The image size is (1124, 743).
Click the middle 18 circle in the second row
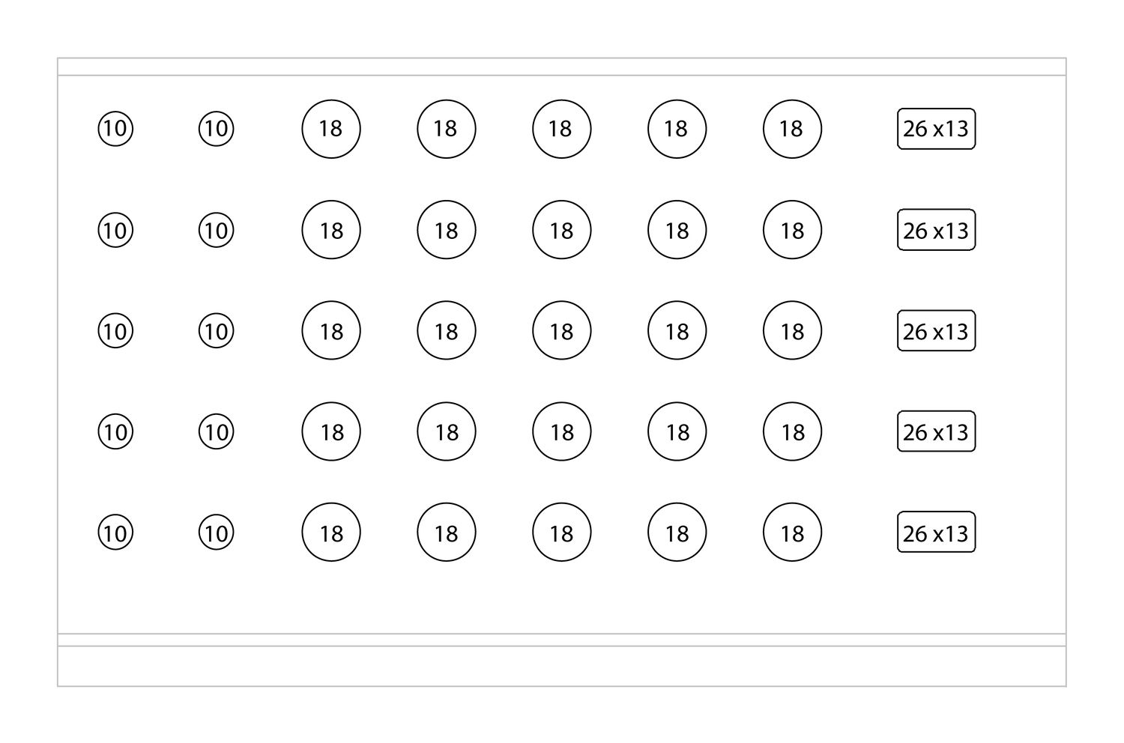[562, 230]
